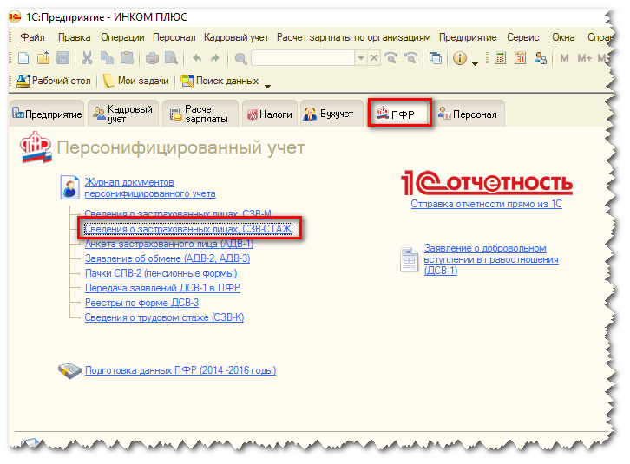Click the active users icon
The height and width of the screenshot is (464, 630).
tap(541, 58)
